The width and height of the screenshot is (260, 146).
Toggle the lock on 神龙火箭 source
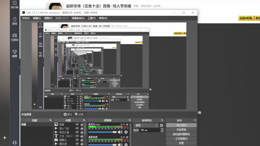coord(82,132)
